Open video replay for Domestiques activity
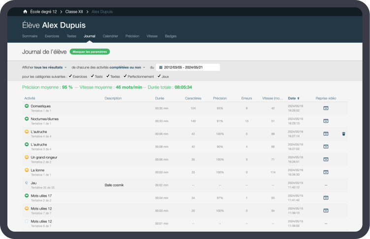The width and height of the screenshot is (370, 239). tap(326, 108)
